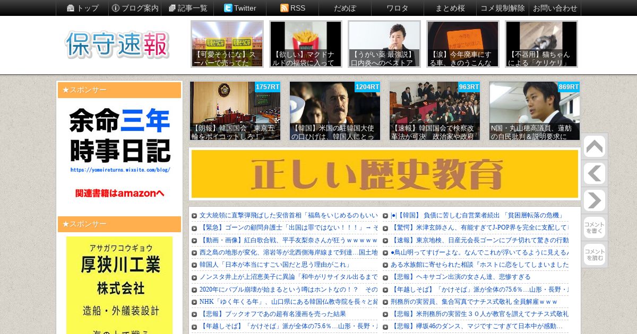
Task: Open the トップ menu item
Action: tap(88, 8)
